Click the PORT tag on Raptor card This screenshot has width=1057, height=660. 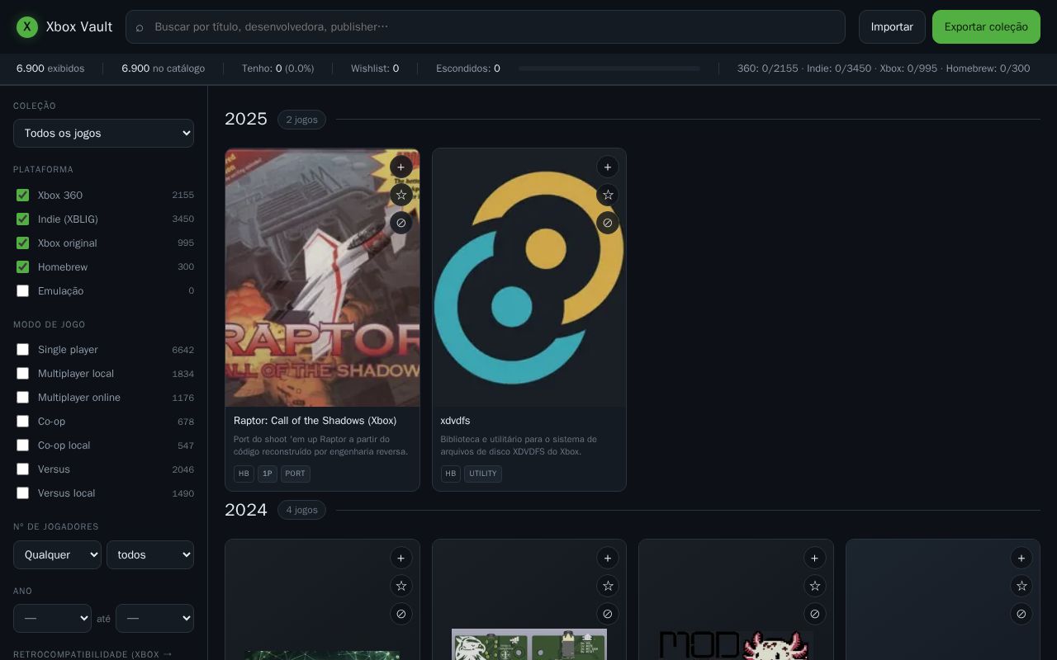pyautogui.click(x=296, y=474)
